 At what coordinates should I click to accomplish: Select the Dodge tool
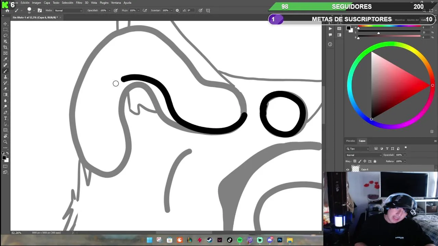[x=5, y=107]
